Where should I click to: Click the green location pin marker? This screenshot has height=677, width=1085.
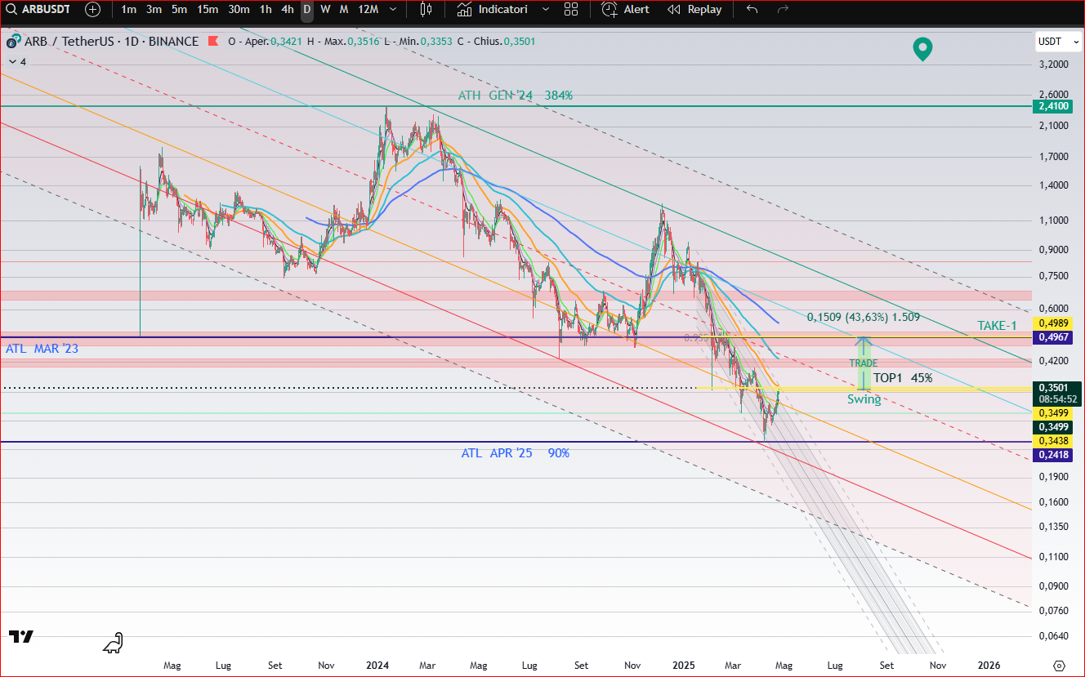pyautogui.click(x=922, y=49)
